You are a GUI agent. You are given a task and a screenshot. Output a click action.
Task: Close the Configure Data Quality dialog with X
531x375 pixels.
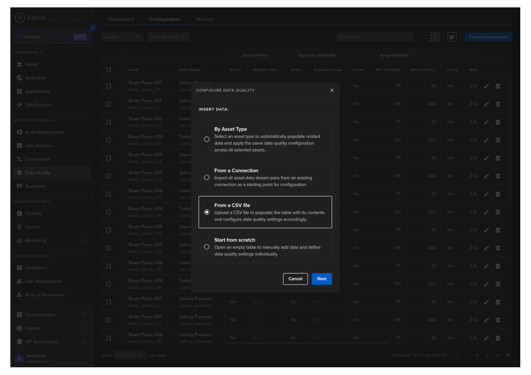coord(332,90)
